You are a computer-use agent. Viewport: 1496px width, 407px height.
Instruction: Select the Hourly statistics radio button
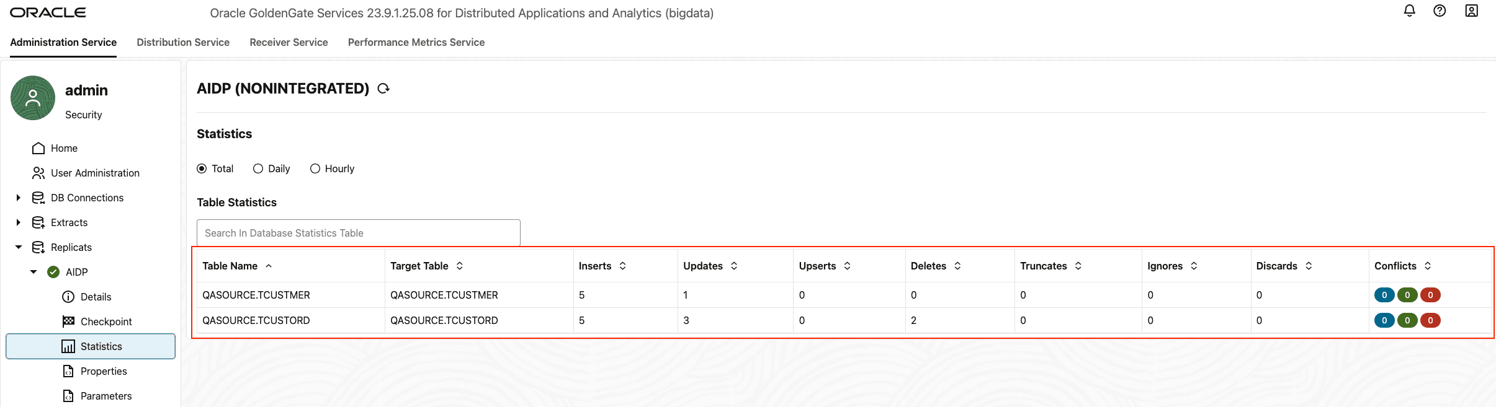coord(315,168)
